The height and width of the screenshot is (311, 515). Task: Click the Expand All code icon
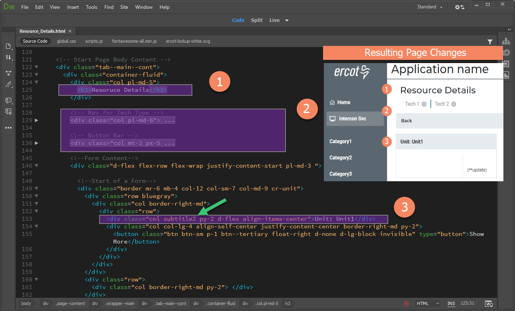[x=8, y=73]
